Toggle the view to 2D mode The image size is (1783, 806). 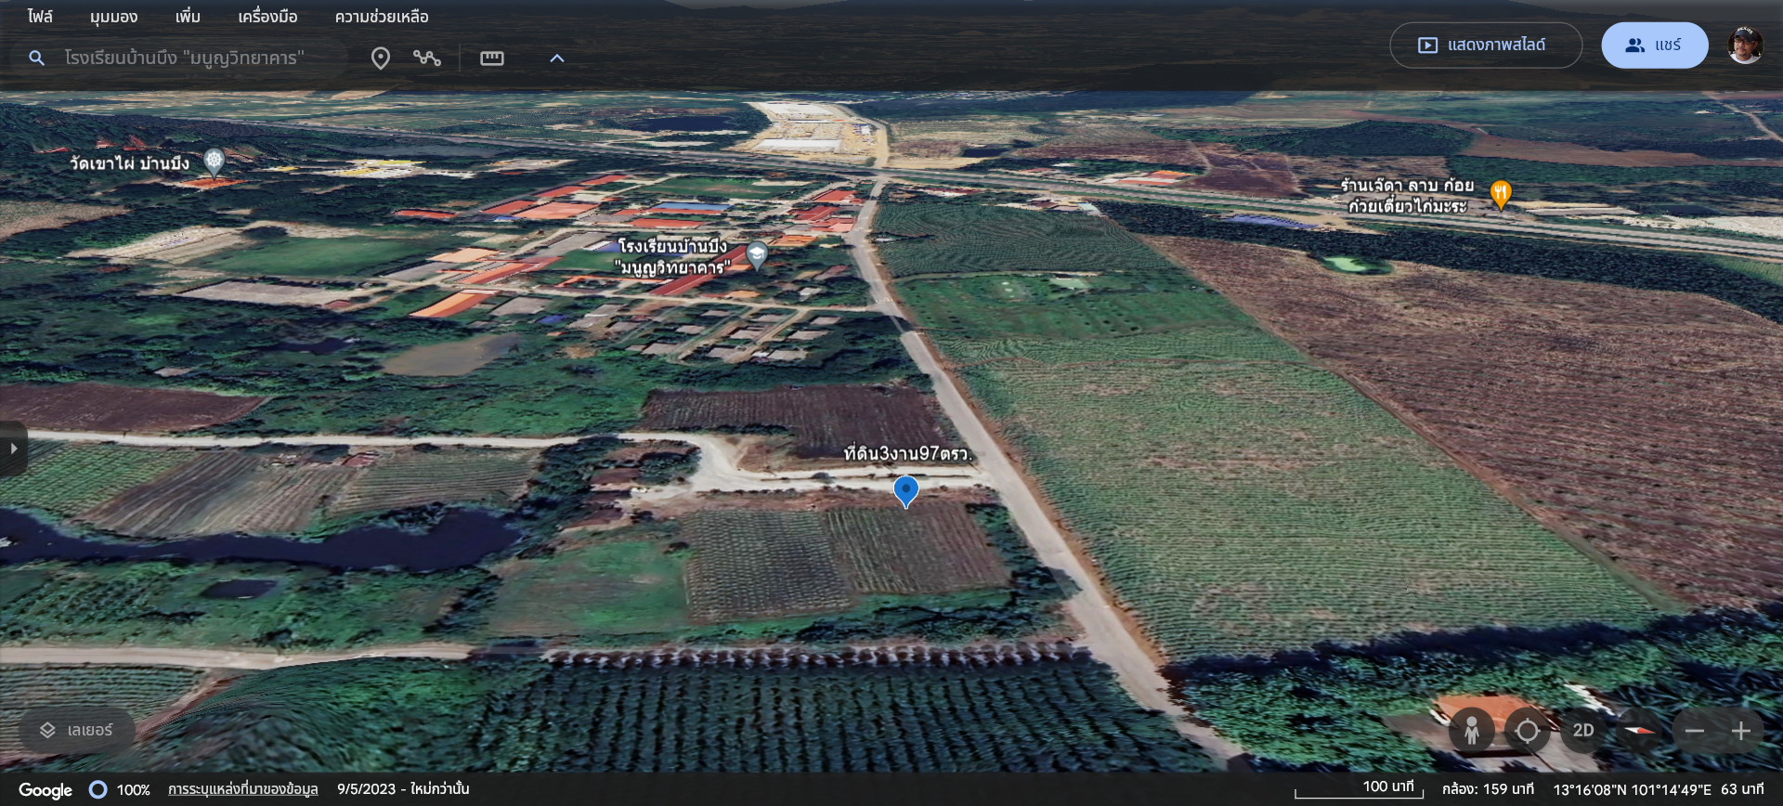[x=1583, y=731]
